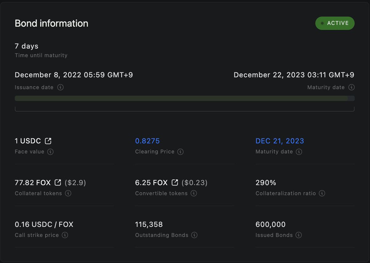This screenshot has height=263, width=370.
Task: Show Collateralization ratio info icon
Action: 322,193
